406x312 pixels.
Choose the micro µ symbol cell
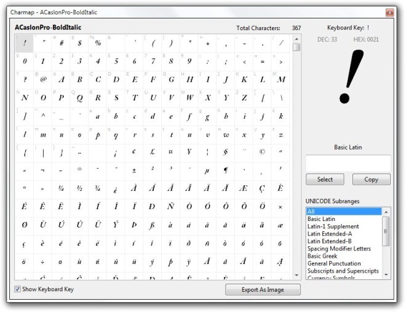click(x=208, y=172)
